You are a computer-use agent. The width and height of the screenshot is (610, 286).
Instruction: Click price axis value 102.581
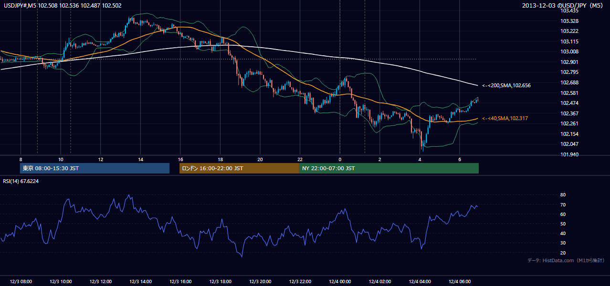[x=569, y=93]
